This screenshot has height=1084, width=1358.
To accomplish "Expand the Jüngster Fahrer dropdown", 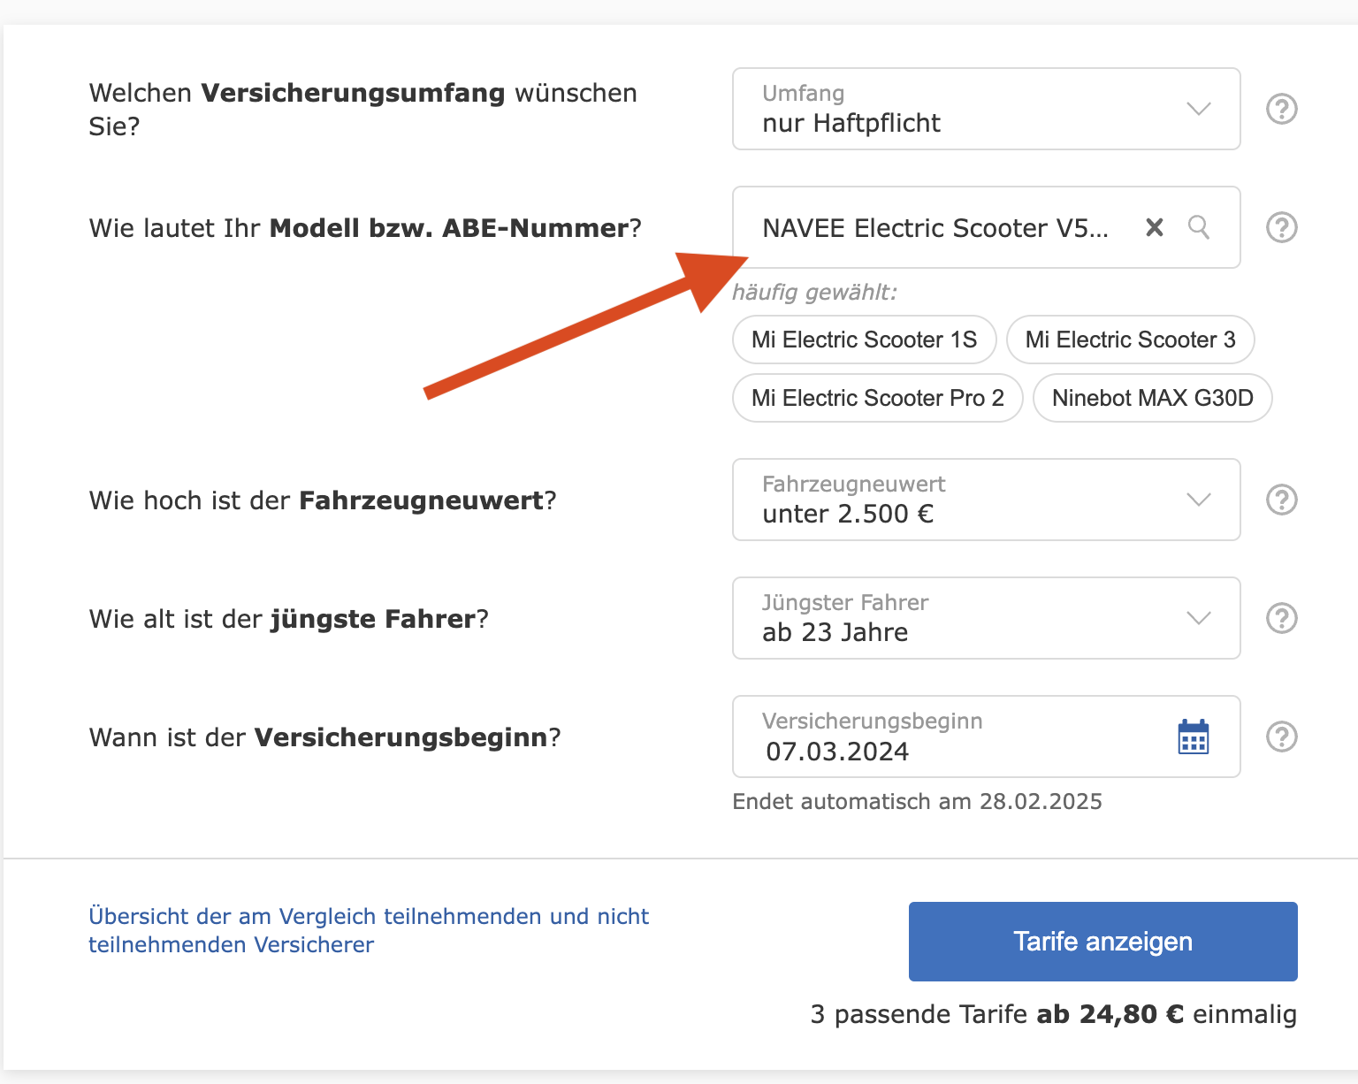I will click(x=986, y=618).
